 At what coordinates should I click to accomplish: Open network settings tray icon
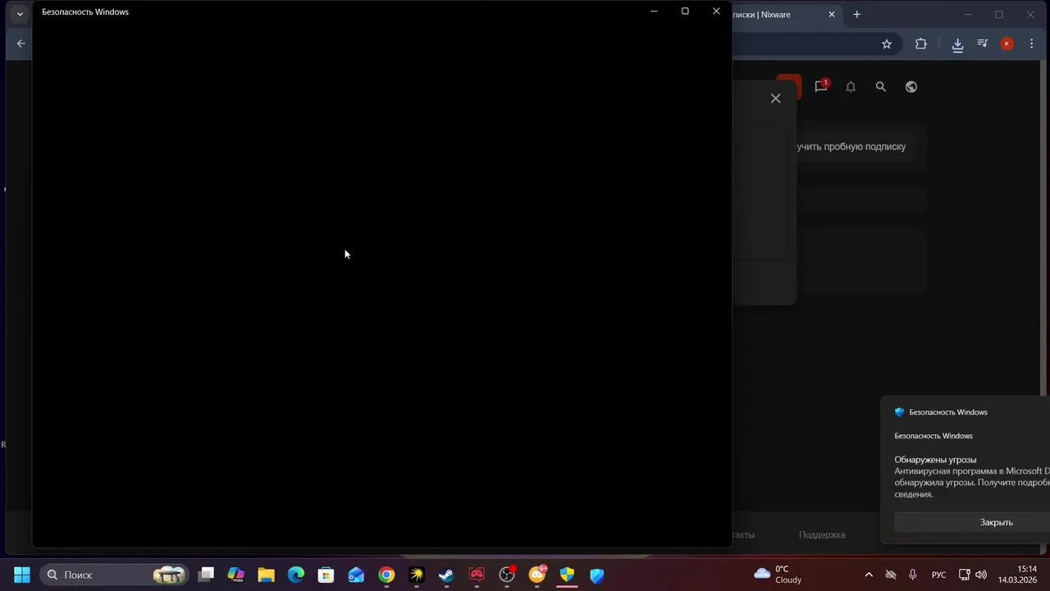[965, 575]
